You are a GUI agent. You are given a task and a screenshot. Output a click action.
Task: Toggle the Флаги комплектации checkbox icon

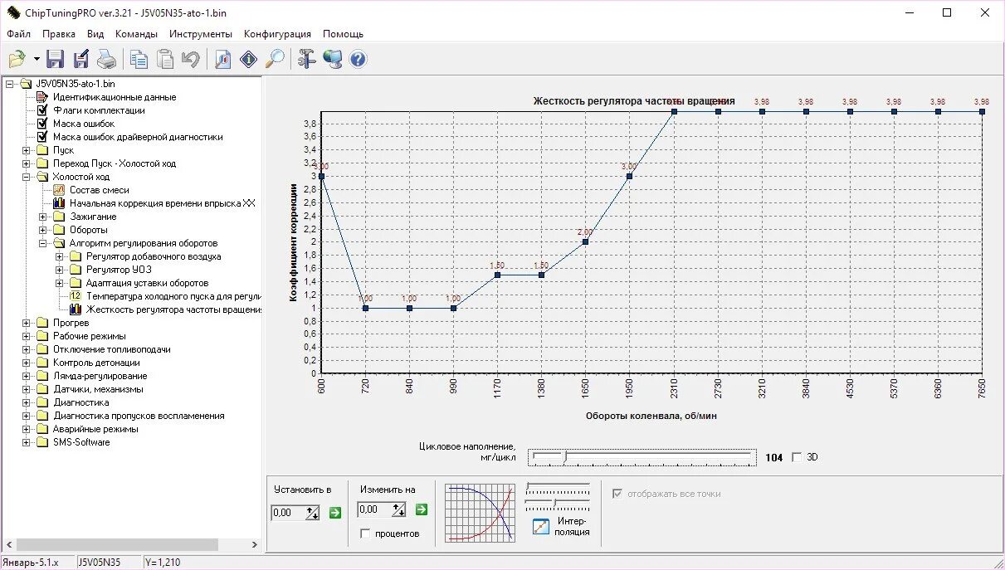pos(43,110)
